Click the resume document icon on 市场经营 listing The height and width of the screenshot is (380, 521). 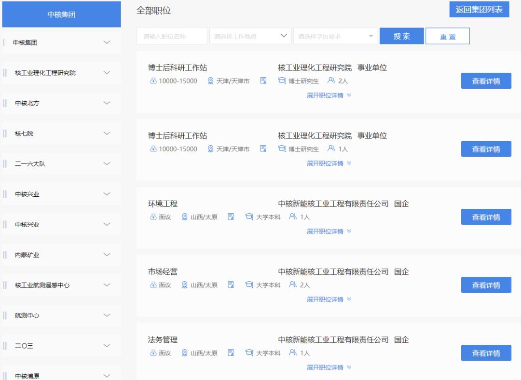coord(231,285)
